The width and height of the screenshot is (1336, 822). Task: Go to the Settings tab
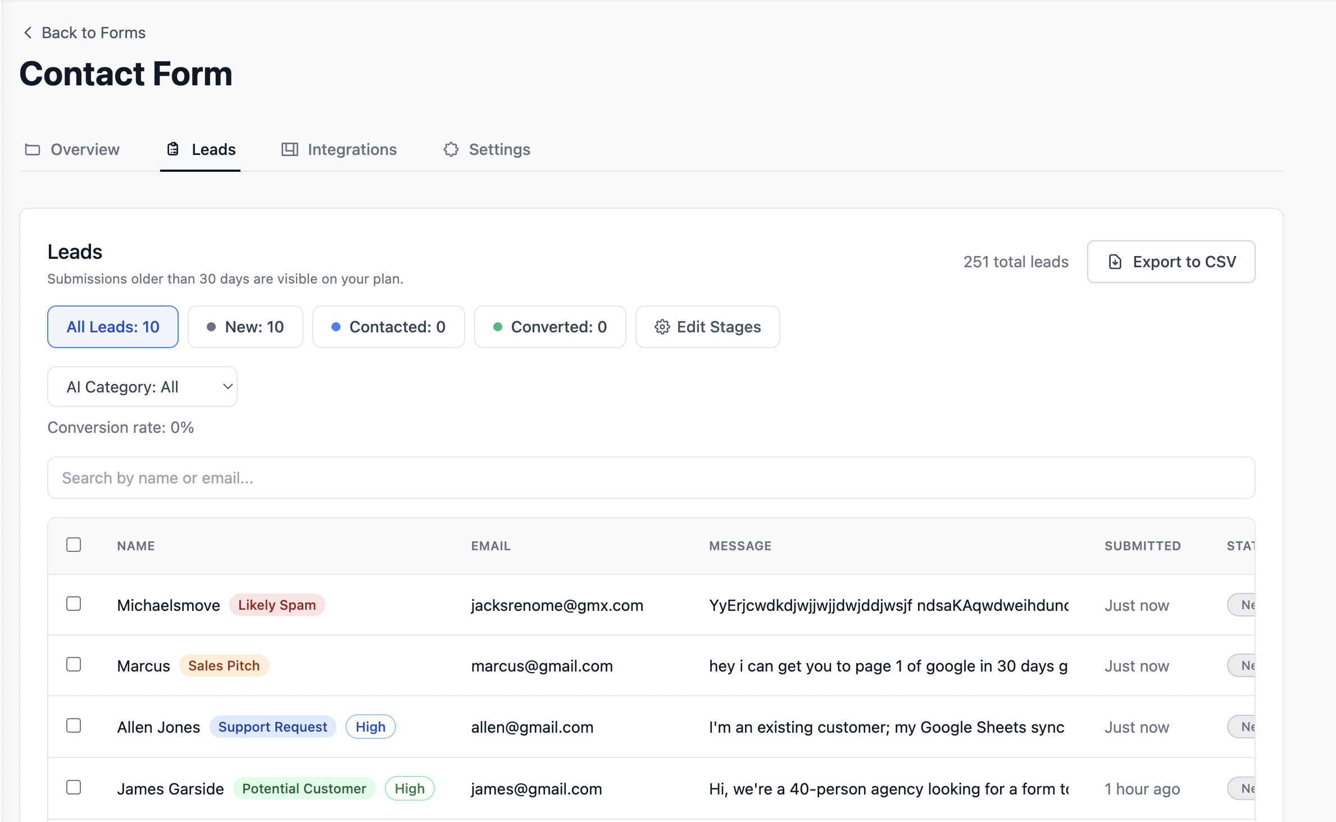(487, 149)
